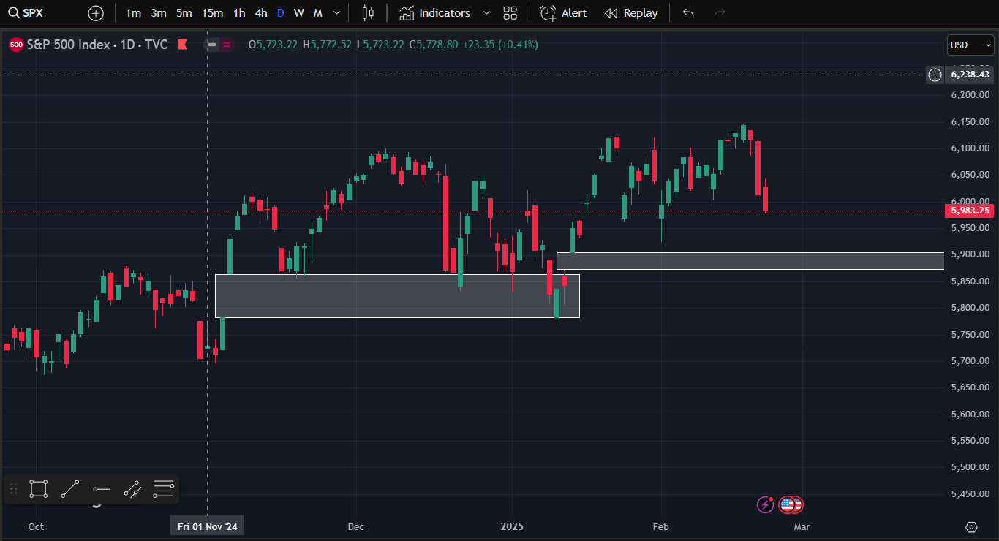Click the close value C5,728.80 in legend
Screen dimensions: 999x541
tap(433, 45)
